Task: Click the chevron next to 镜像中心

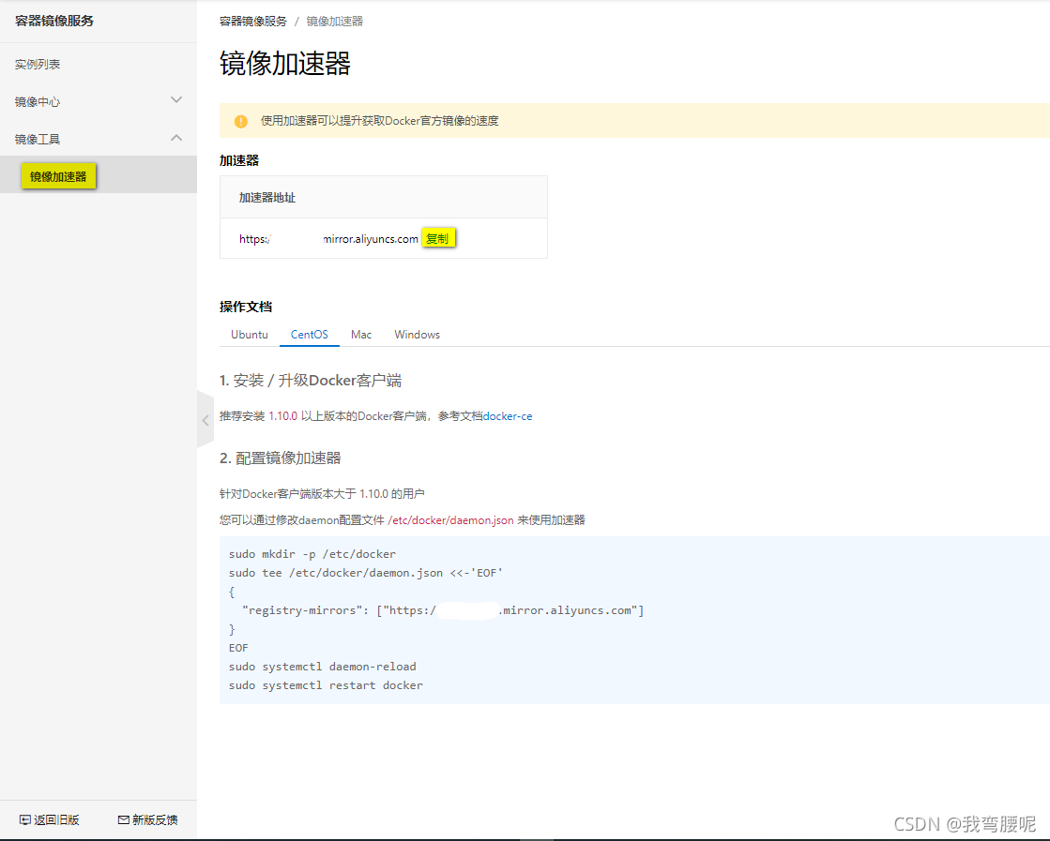Action: pyautogui.click(x=175, y=98)
